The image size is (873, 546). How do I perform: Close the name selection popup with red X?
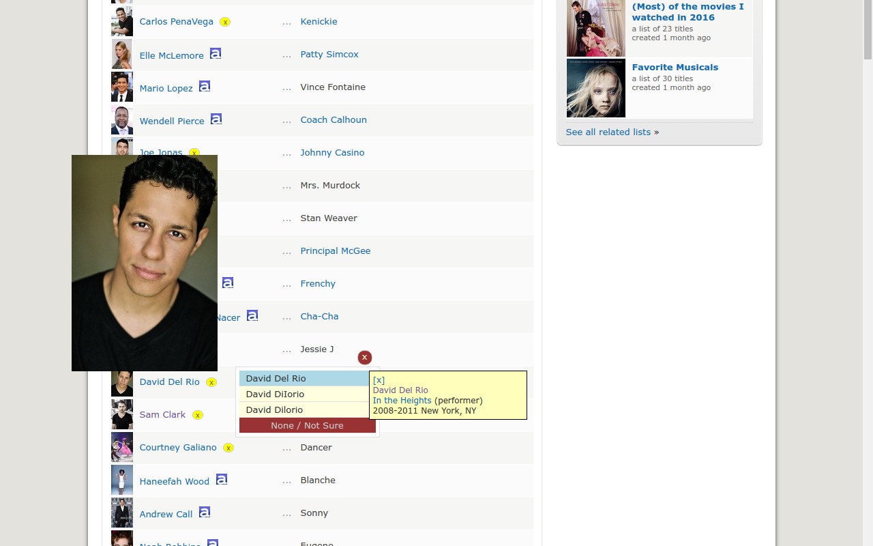pos(365,357)
